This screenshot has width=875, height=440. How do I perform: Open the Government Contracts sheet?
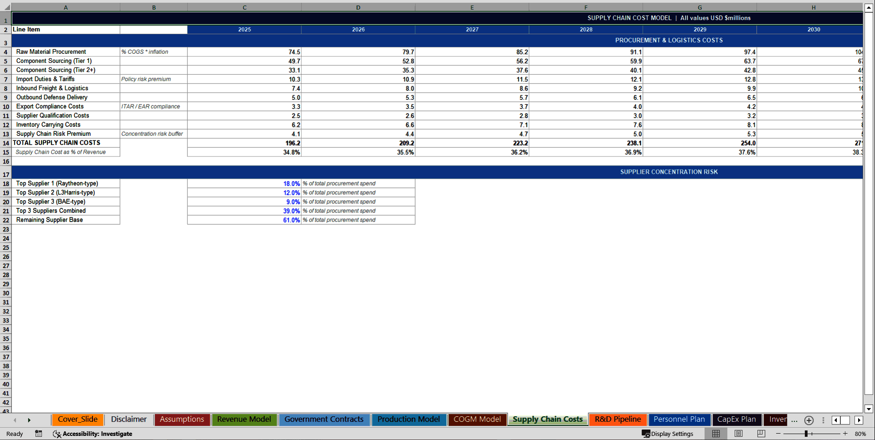point(324,419)
